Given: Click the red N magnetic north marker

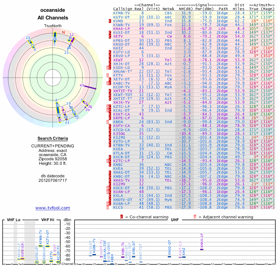Looking at the screenshot, I should 63,32.
